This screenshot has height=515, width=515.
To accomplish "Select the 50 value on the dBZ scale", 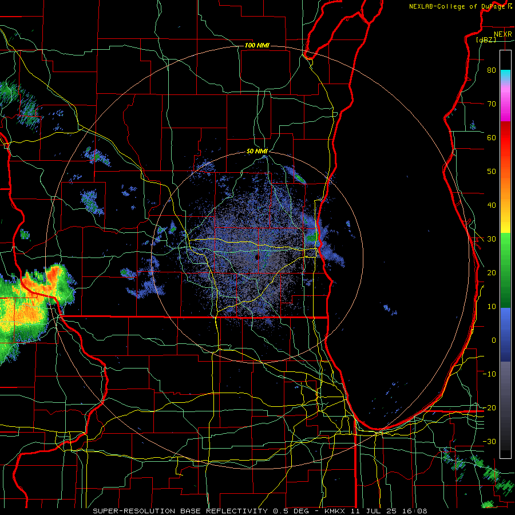I will click(x=492, y=172).
